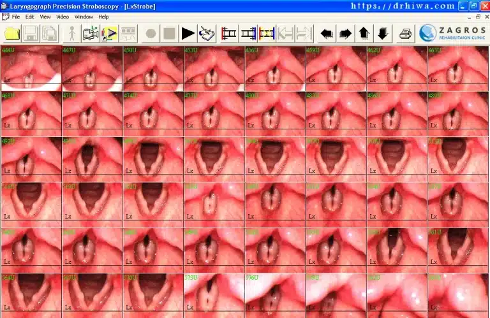Click the greyed jump-to-start marker icon
This screenshot has width=490, height=318.
pos(285,33)
